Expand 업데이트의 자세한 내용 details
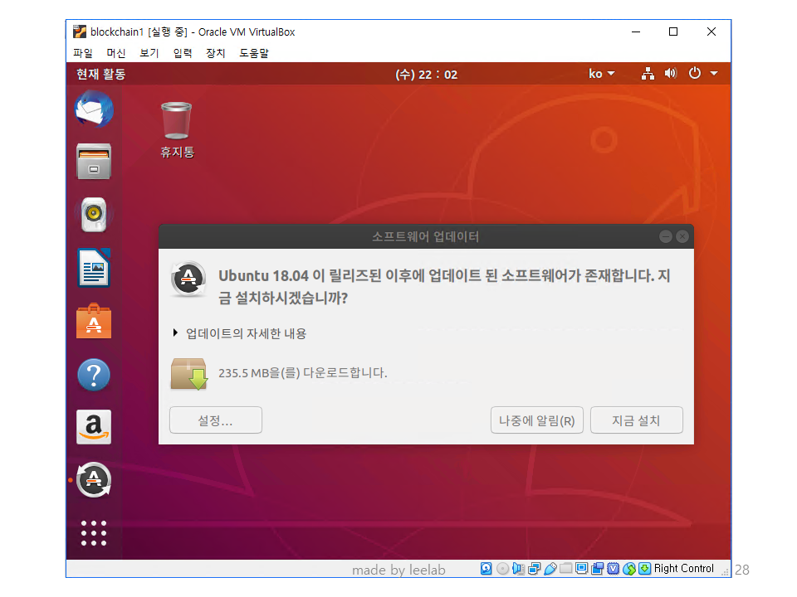 coord(240,333)
